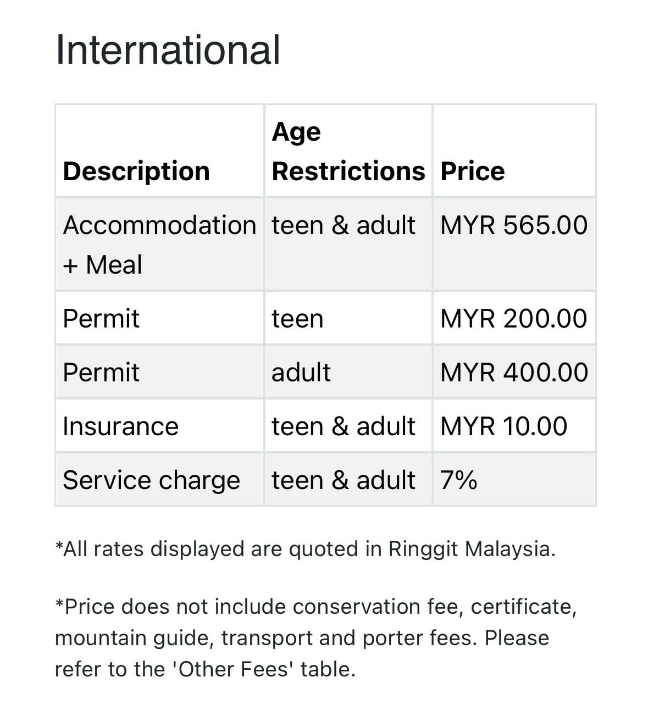Click Permit in the teen row
648x716 pixels.
pos(101,319)
